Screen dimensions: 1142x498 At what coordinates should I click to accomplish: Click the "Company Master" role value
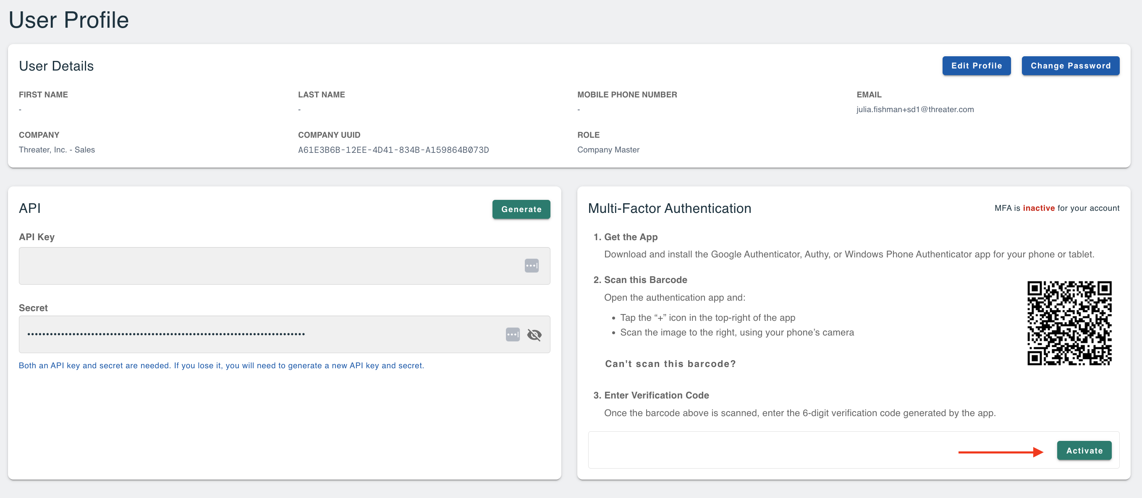click(608, 150)
